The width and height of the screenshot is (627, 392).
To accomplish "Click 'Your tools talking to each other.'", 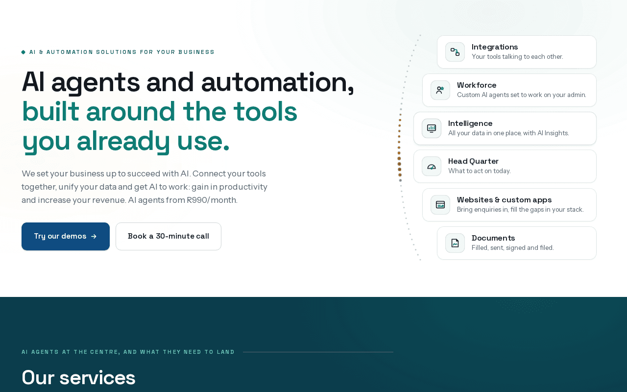I will point(517,57).
